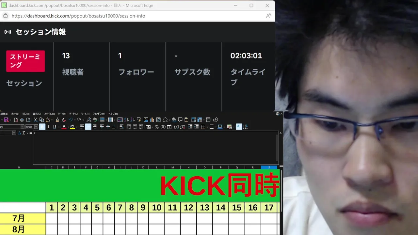Insert special character Omega icon
Screen dimensions: 418x235
click(166, 120)
